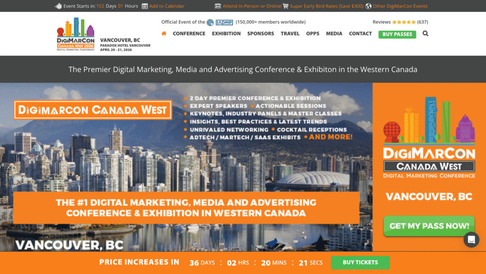The image size is (486, 274).
Task: Click the Get My Pass Now button
Action: click(x=429, y=226)
